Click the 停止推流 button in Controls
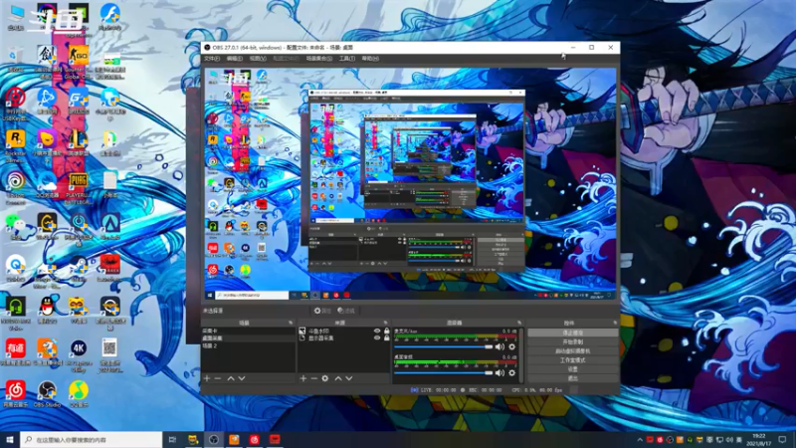 coord(573,333)
